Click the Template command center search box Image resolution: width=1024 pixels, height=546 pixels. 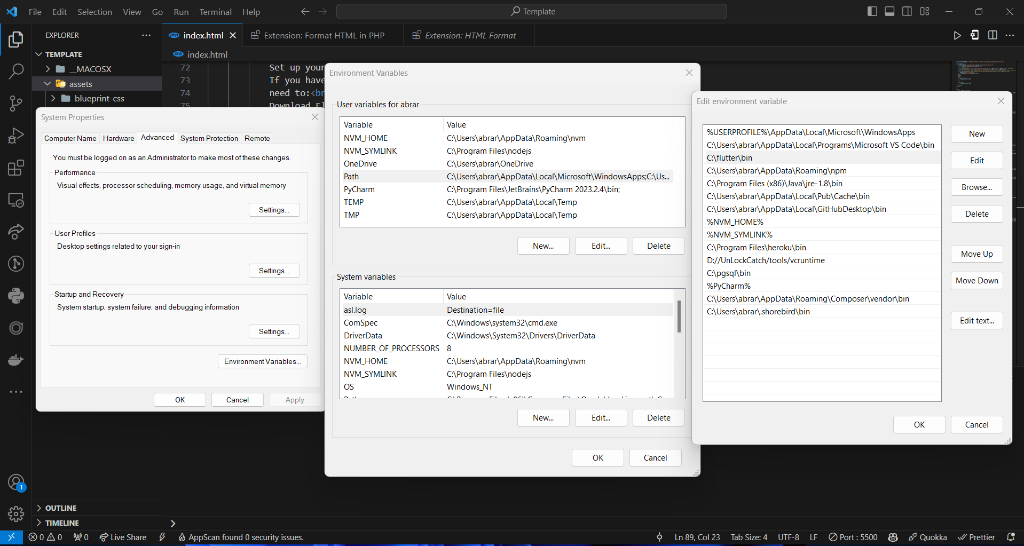pos(532,12)
